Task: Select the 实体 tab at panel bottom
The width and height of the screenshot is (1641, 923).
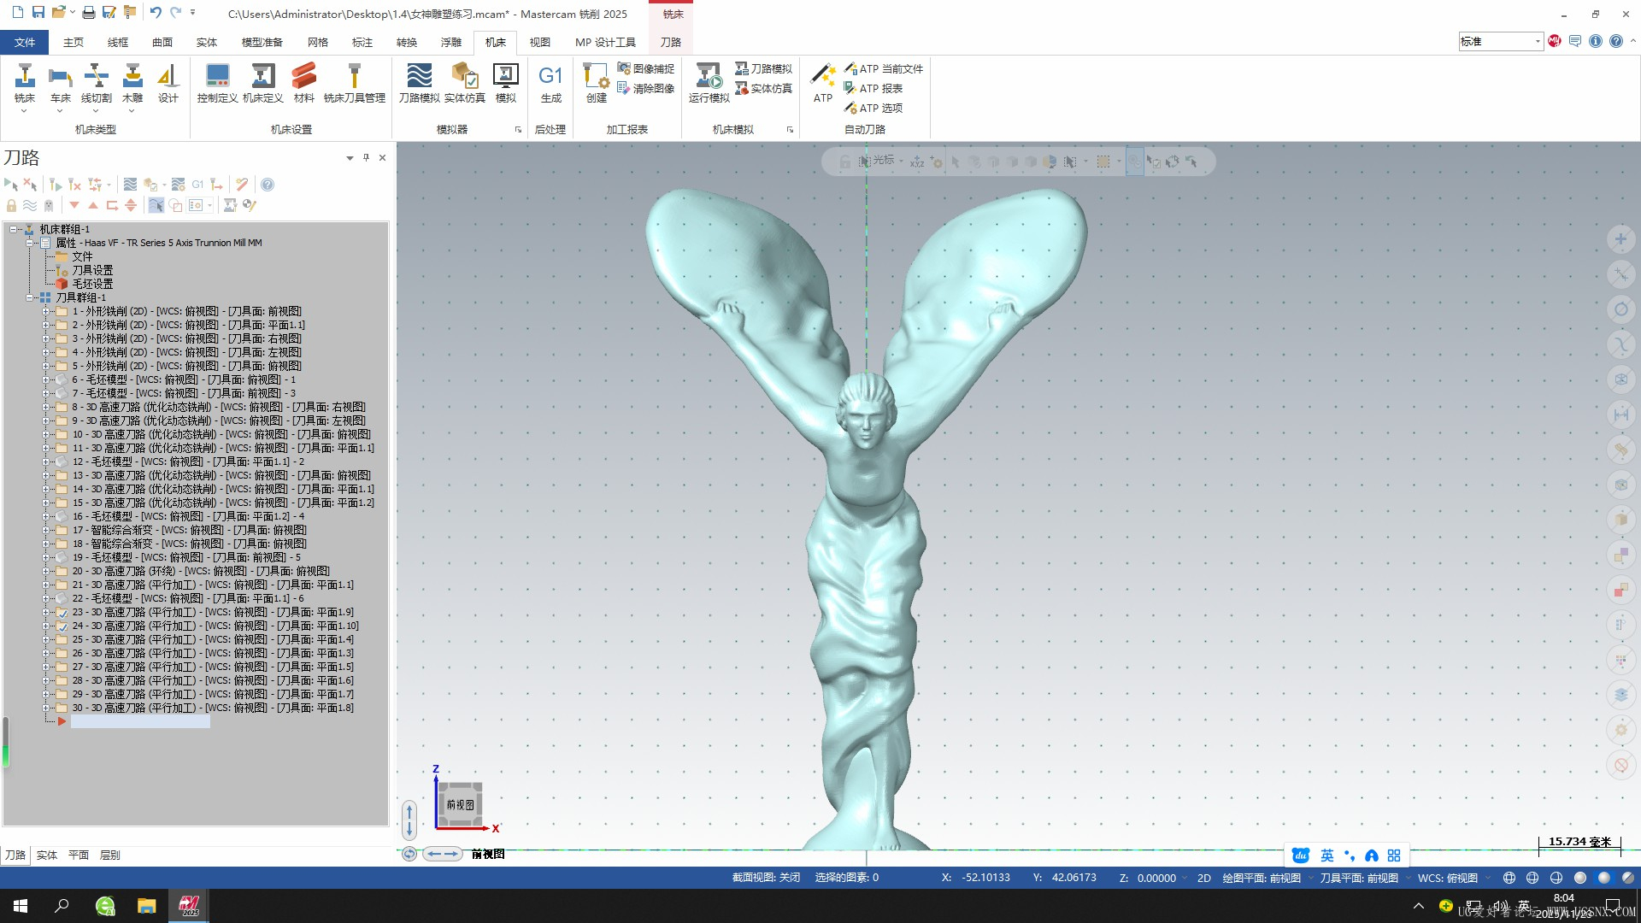Action: [46, 855]
